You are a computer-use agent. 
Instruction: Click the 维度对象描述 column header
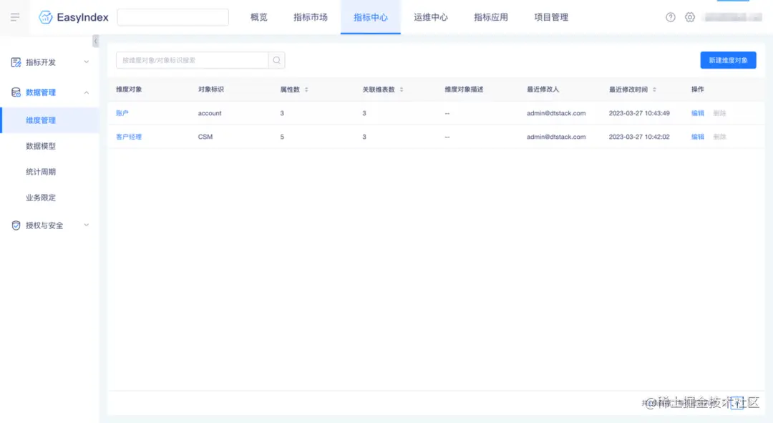pos(464,89)
